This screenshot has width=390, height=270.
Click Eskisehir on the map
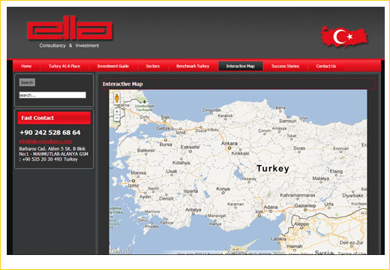tap(190, 147)
